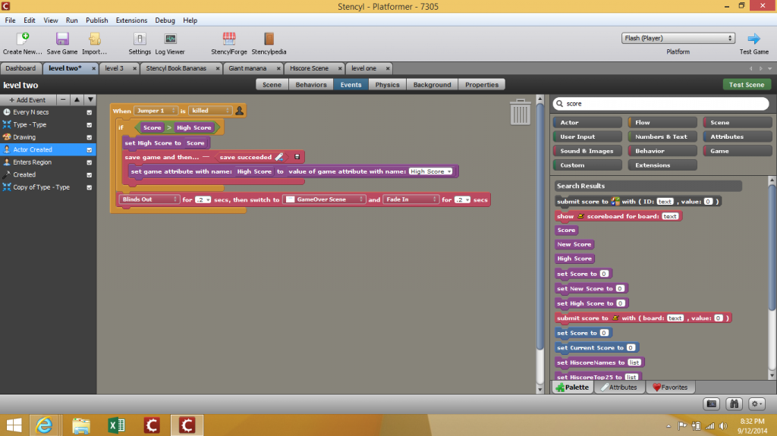Viewport: 777px width, 436px height.
Task: Toggle the Every N secs event checkbox
Action: (90, 112)
